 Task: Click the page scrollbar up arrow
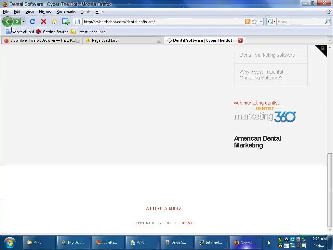pos(330,48)
